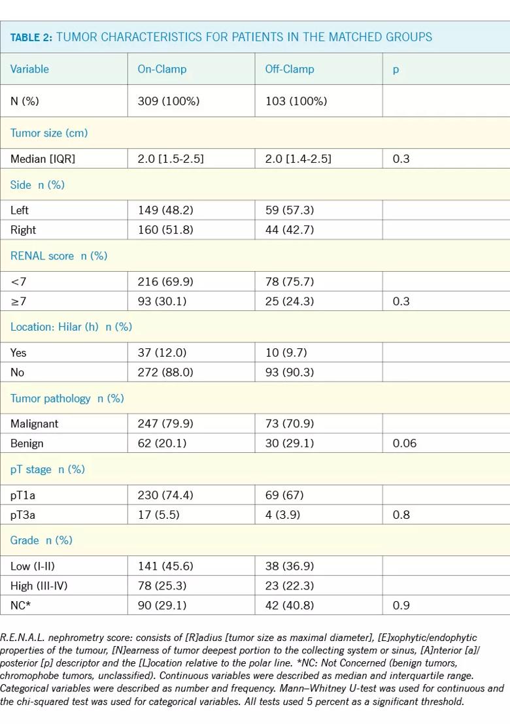The width and height of the screenshot is (510, 724).
Task: Click the RENAL score n (%) heading
Action: pos(59,255)
